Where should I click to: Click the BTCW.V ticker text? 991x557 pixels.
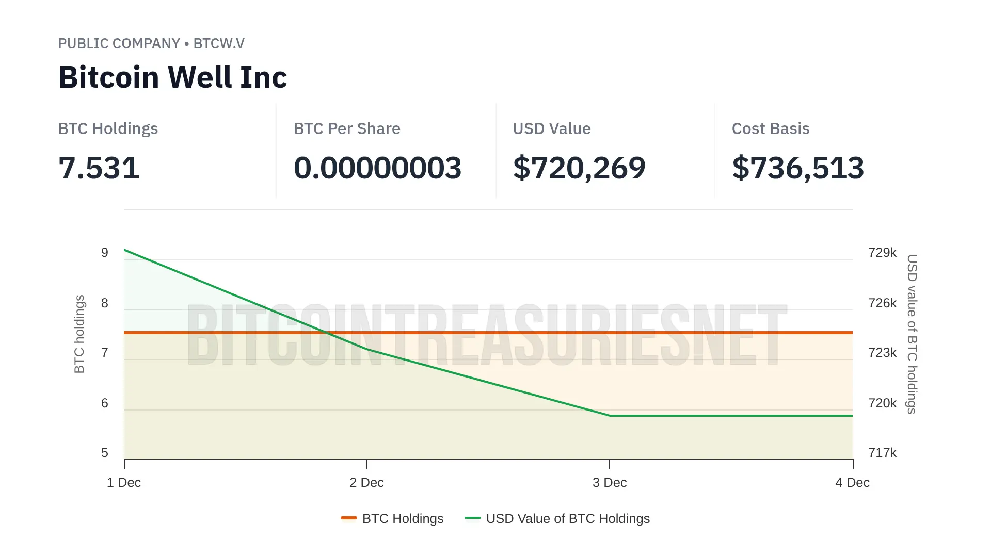(x=219, y=44)
